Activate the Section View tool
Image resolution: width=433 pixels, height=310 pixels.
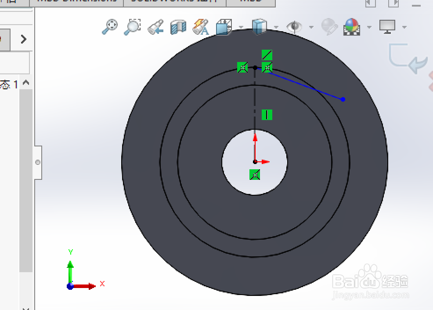click(x=178, y=26)
